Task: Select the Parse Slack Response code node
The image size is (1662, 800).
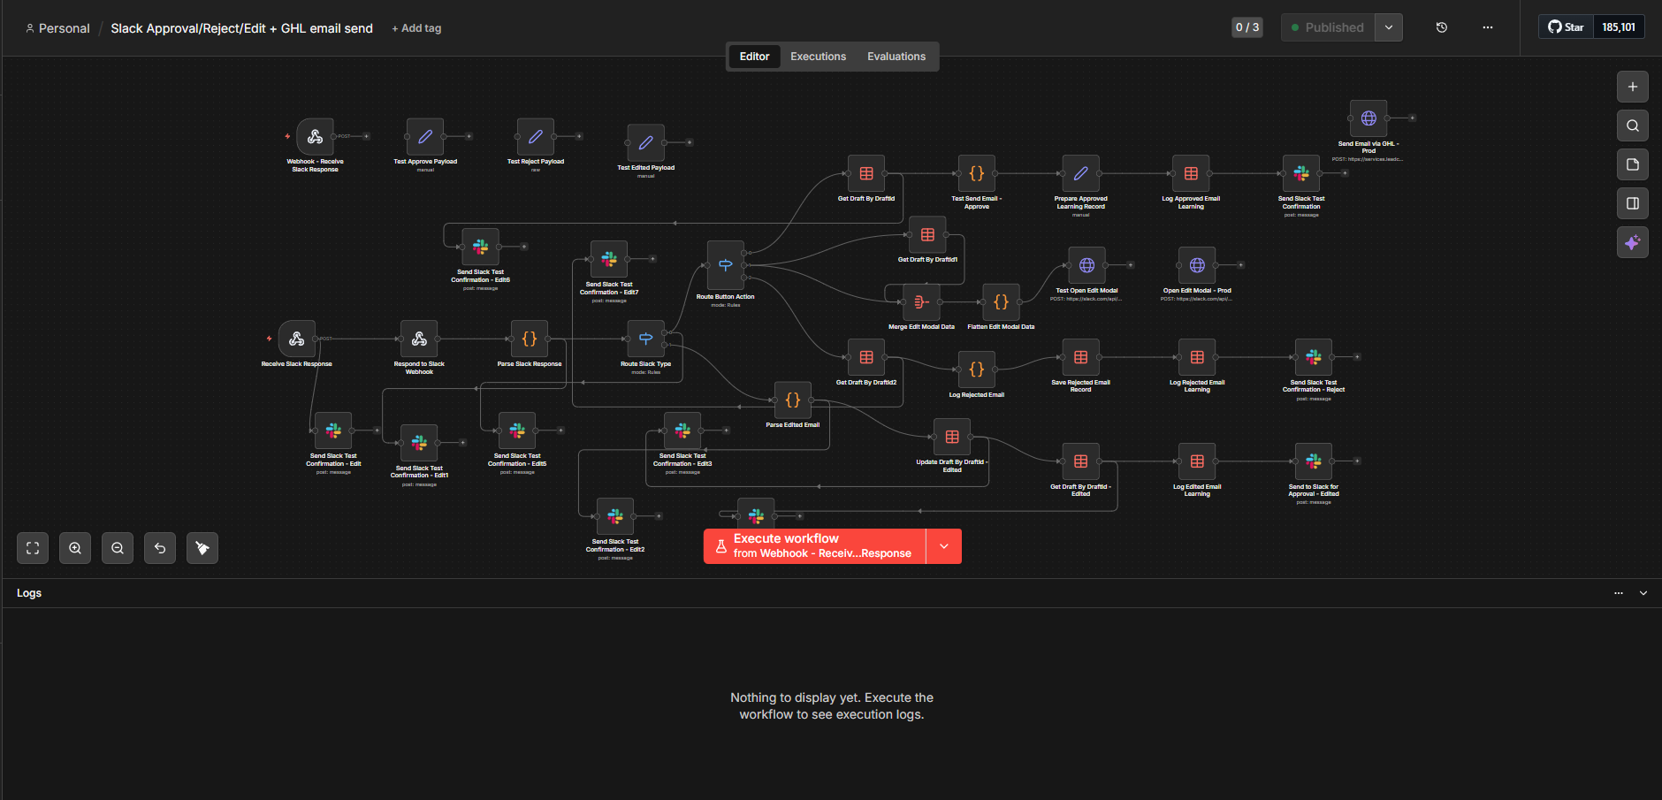Action: click(x=530, y=339)
